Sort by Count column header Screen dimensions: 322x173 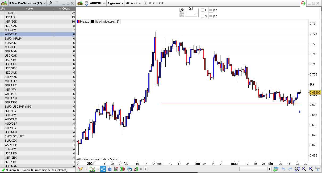coord(65,9)
